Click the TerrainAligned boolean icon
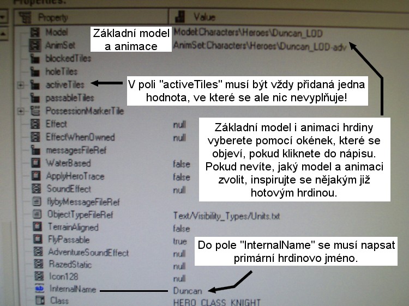 pos(38,227)
